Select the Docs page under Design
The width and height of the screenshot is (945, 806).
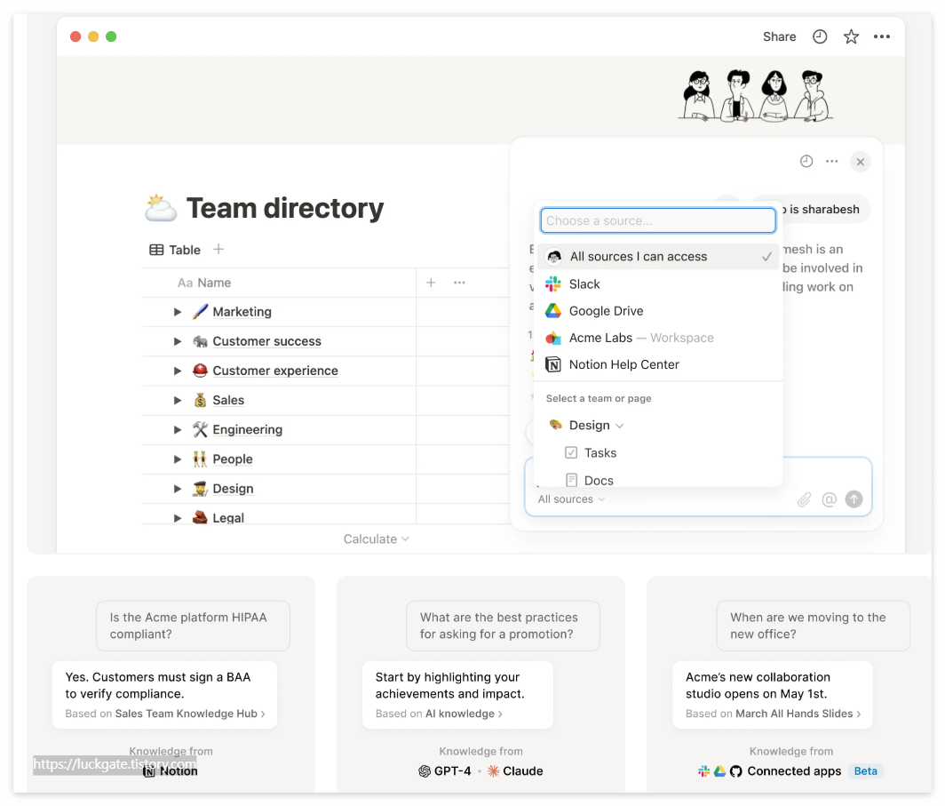coord(590,480)
